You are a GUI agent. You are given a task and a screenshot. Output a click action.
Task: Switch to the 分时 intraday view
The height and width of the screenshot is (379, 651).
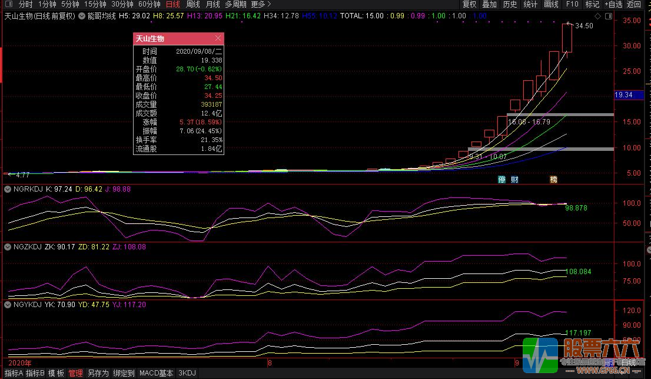pyautogui.click(x=26, y=4)
